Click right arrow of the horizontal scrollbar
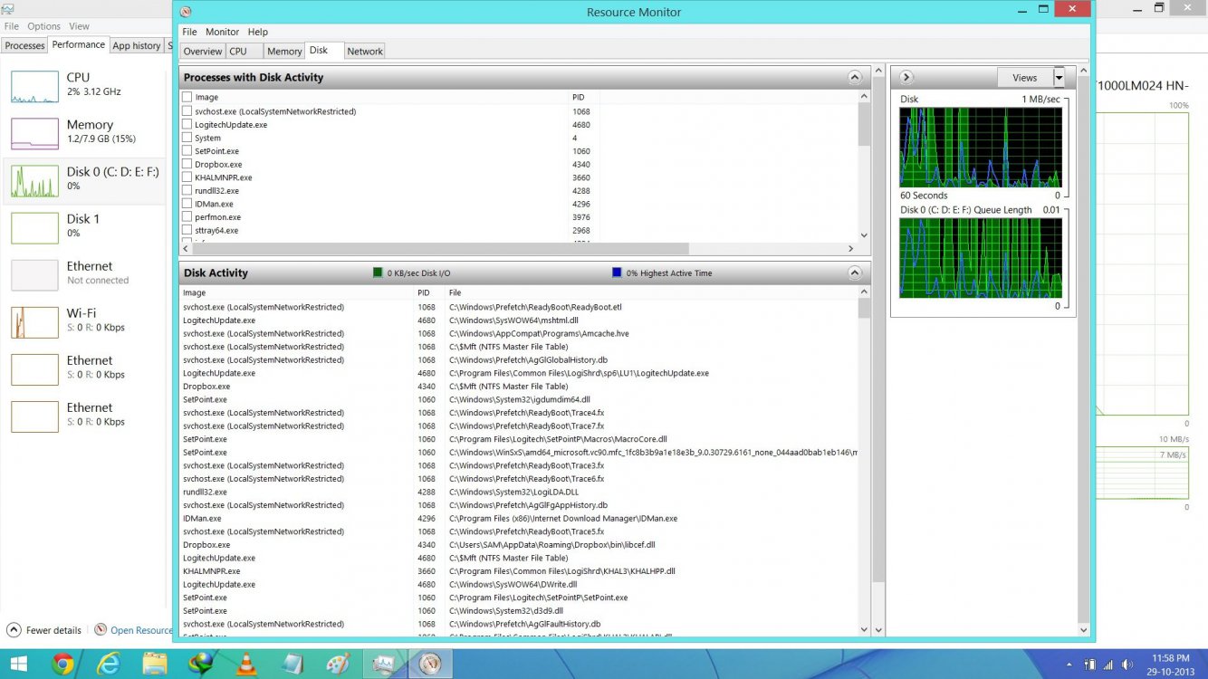 (x=850, y=248)
